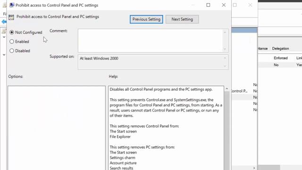Click back arrow in background window toolbar
This screenshot has width=302, height=170.
(4, 22)
